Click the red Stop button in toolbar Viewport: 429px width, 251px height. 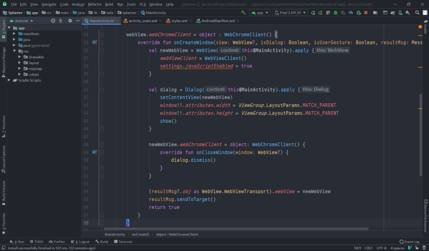tap(366, 13)
